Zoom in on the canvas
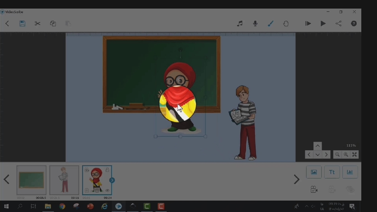Viewport: 377px width, 212px height. click(346, 155)
